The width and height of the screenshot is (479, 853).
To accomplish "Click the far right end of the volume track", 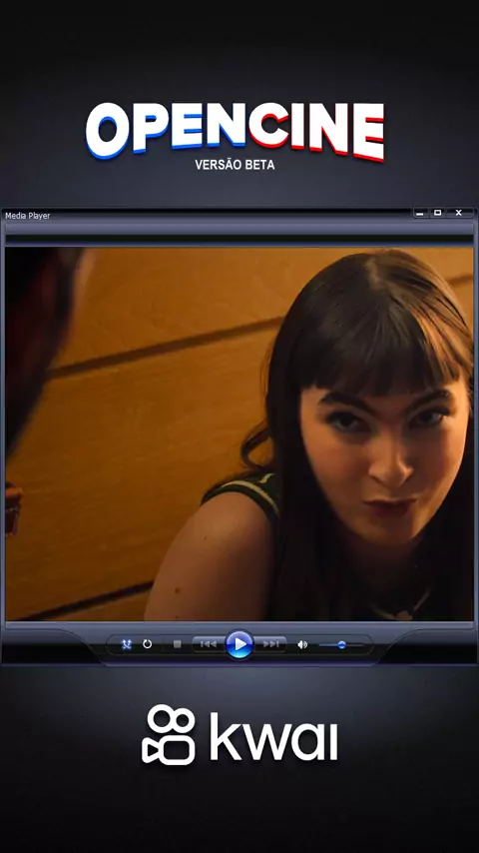I will 362,645.
